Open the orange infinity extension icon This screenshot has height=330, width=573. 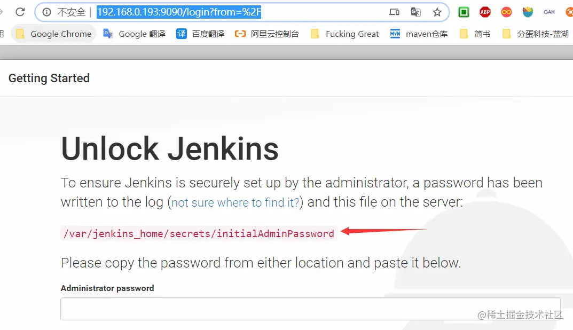[506, 12]
